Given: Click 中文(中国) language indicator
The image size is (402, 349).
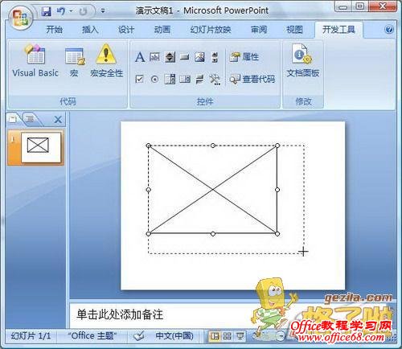Looking at the screenshot, I should pyautogui.click(x=174, y=336).
